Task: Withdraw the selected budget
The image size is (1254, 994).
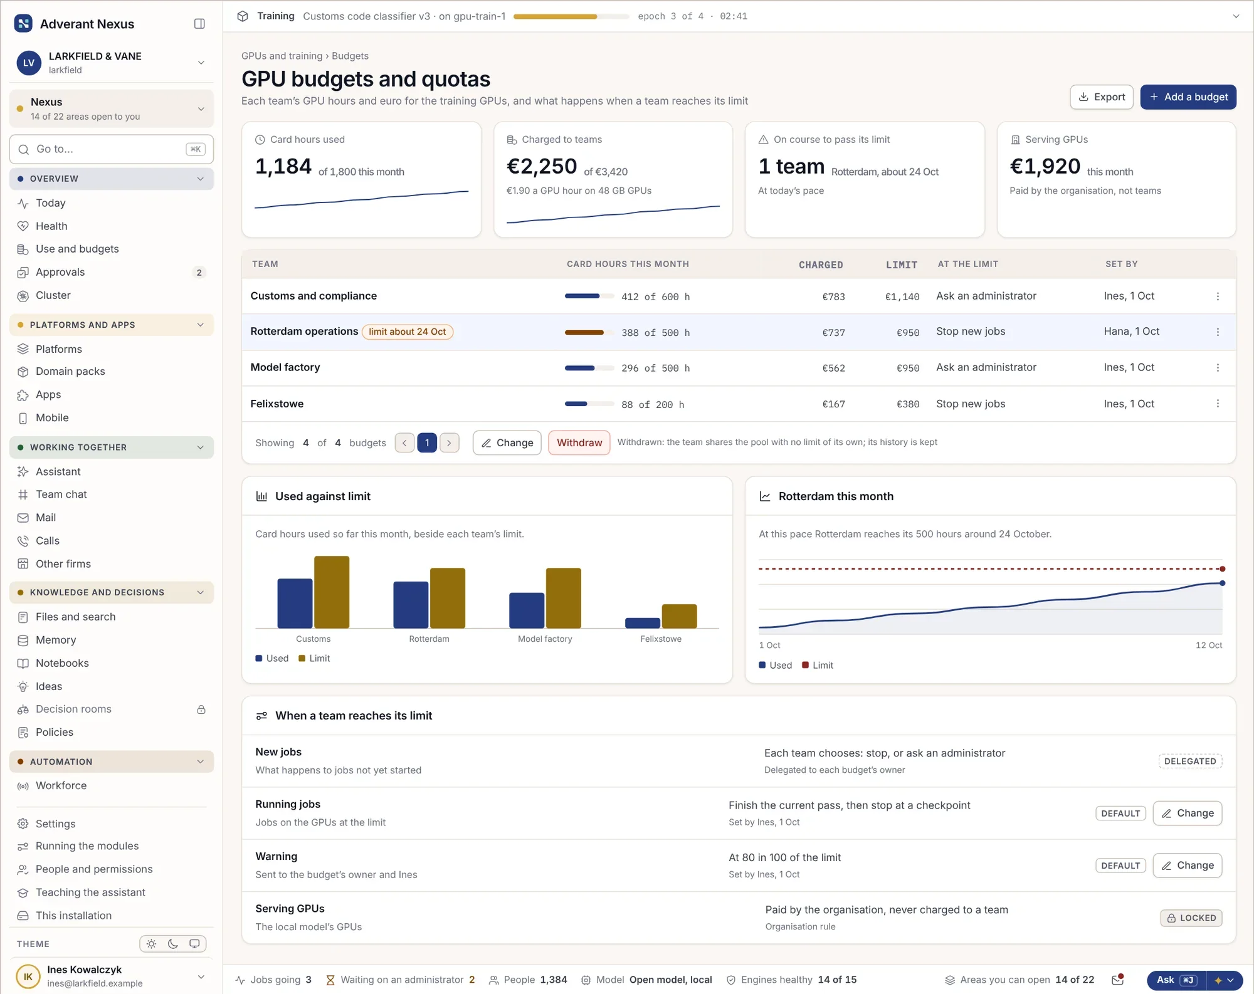Action: coord(579,442)
